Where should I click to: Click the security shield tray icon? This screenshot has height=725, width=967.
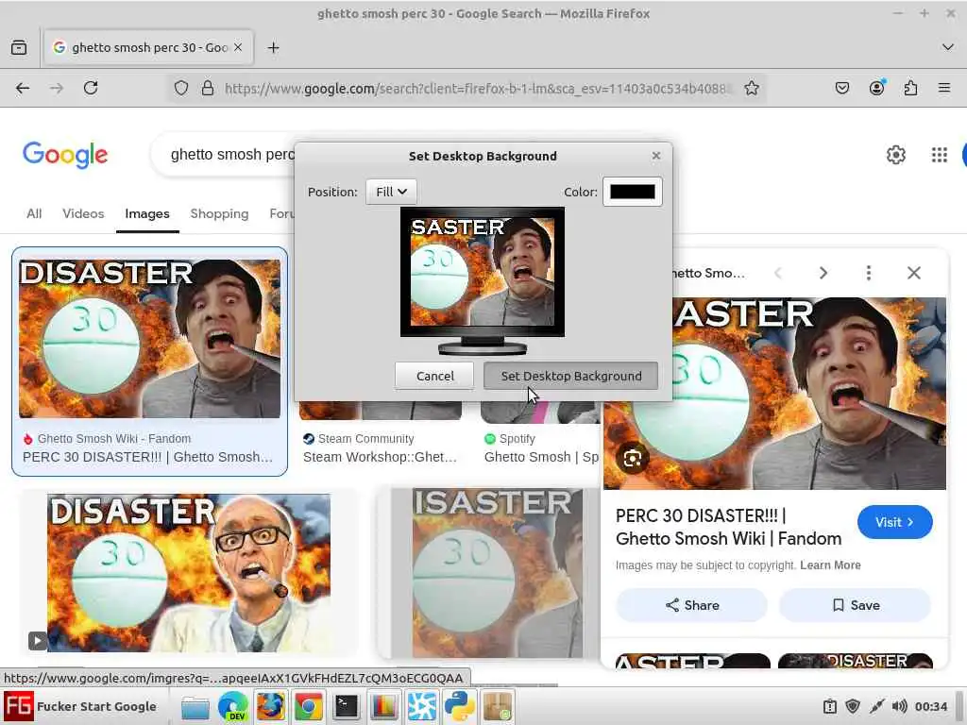pyautogui.click(x=853, y=706)
